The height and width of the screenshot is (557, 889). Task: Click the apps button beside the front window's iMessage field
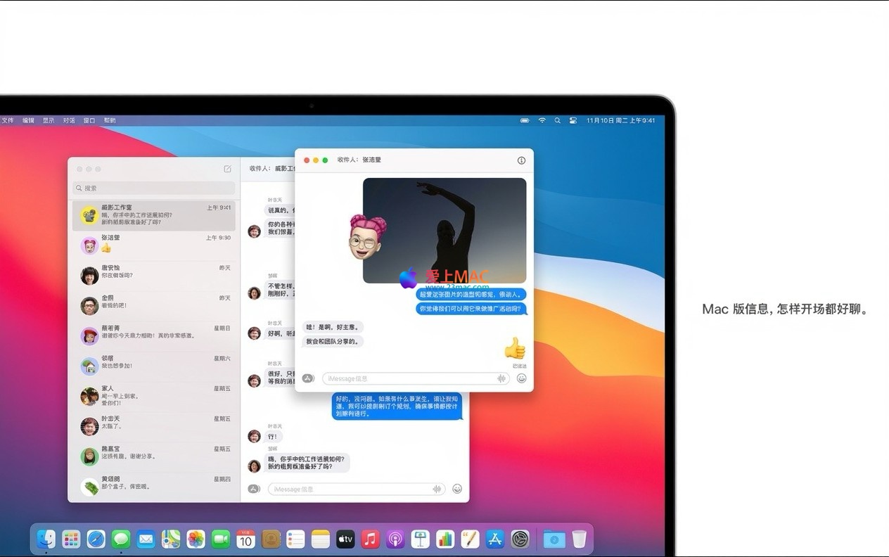307,378
